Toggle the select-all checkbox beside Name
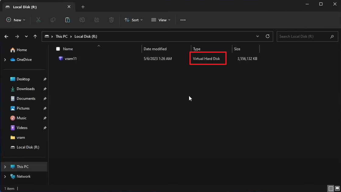 tap(58, 49)
